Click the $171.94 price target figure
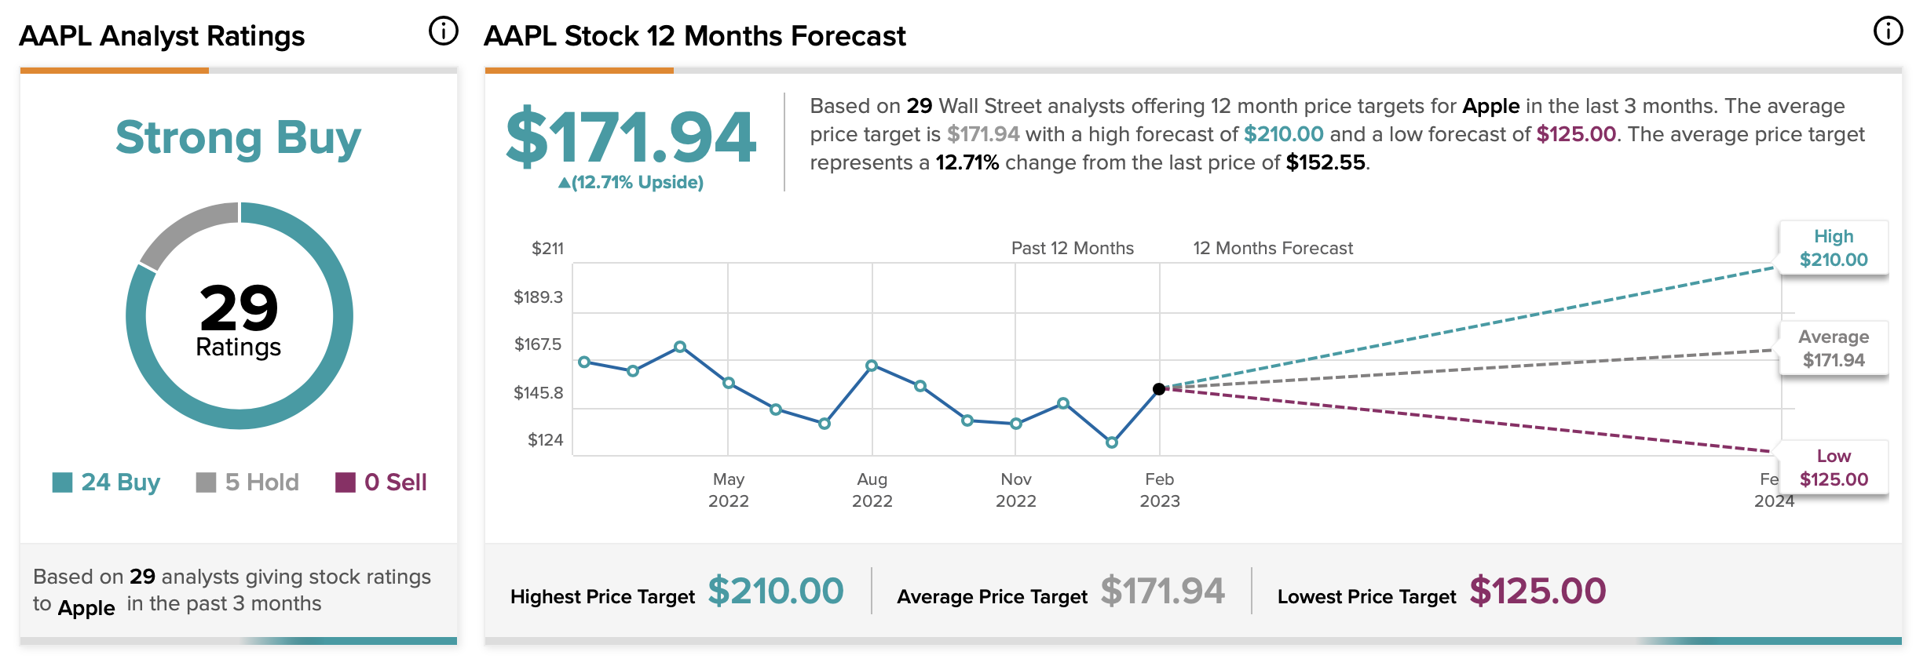The width and height of the screenshot is (1916, 659). tap(631, 137)
